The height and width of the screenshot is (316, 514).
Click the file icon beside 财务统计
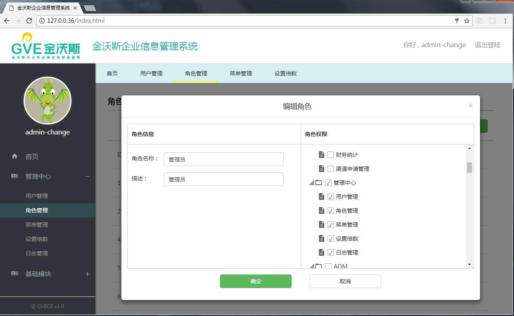click(x=321, y=155)
